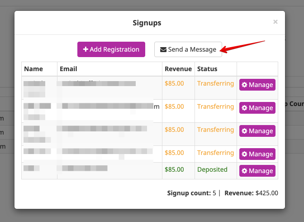Click the plus icon on Add Registration
The width and height of the screenshot is (304, 222).
(x=85, y=49)
